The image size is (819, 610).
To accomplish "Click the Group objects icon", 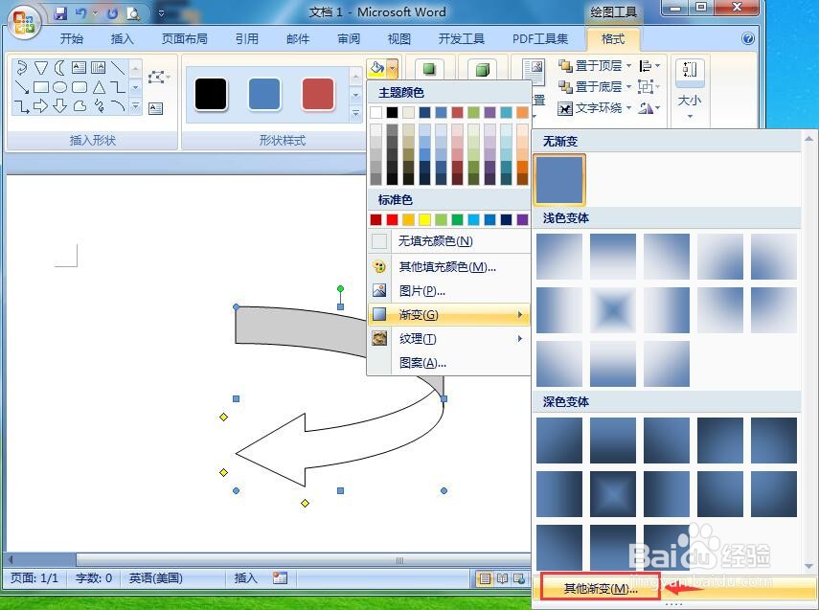I will click(x=646, y=87).
